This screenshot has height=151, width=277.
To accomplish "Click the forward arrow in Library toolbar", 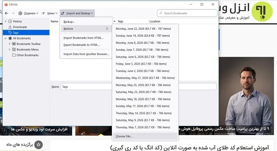I will point(13,13).
